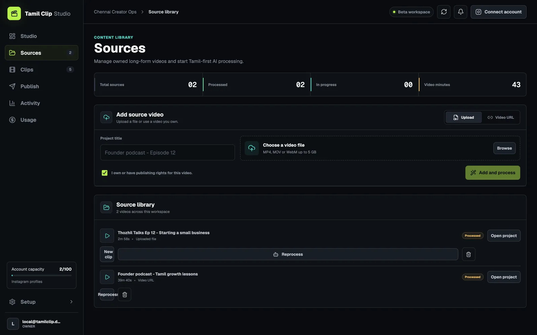Click the Add source video cloud icon
The image size is (537, 335).
(x=106, y=117)
